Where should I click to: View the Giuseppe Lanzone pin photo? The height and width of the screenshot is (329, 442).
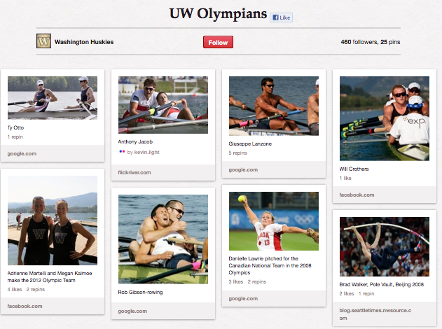274,106
